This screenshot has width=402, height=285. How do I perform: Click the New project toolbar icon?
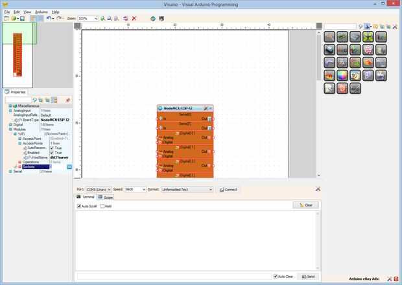pos(6,18)
